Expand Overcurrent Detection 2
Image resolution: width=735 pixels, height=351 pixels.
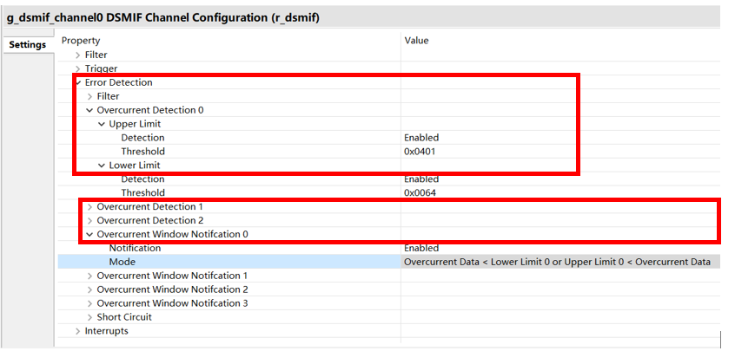click(x=90, y=221)
